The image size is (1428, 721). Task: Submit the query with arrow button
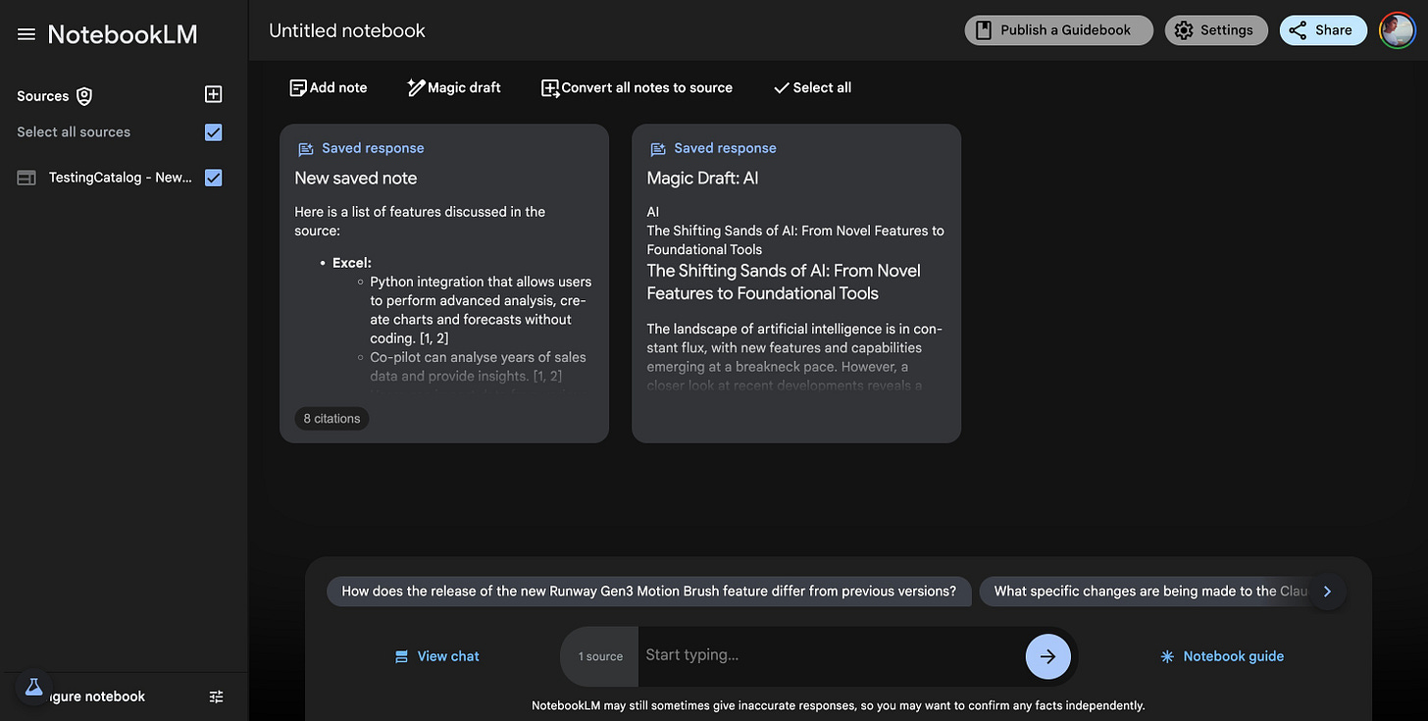click(1047, 656)
